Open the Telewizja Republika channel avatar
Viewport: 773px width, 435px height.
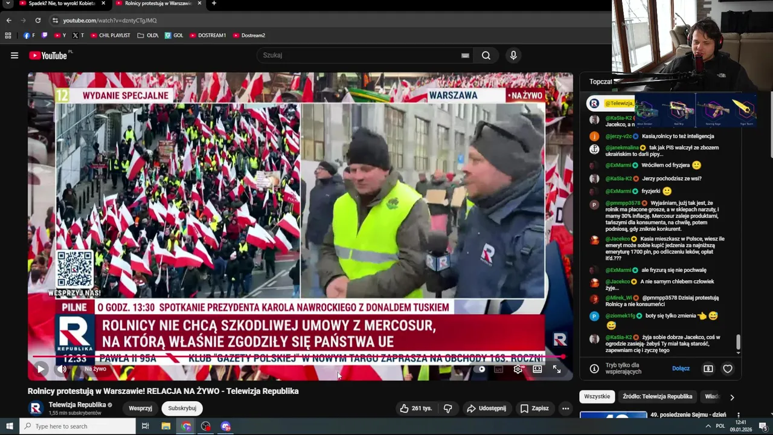click(36, 408)
